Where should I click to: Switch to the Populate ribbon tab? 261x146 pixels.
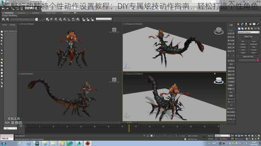point(66,13)
